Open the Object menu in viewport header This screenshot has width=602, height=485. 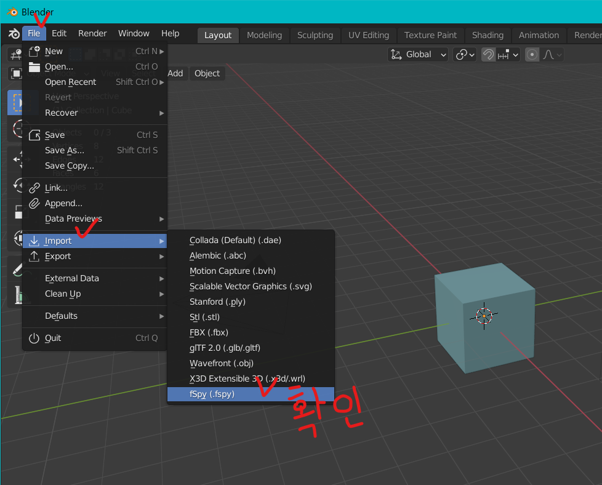tap(207, 73)
